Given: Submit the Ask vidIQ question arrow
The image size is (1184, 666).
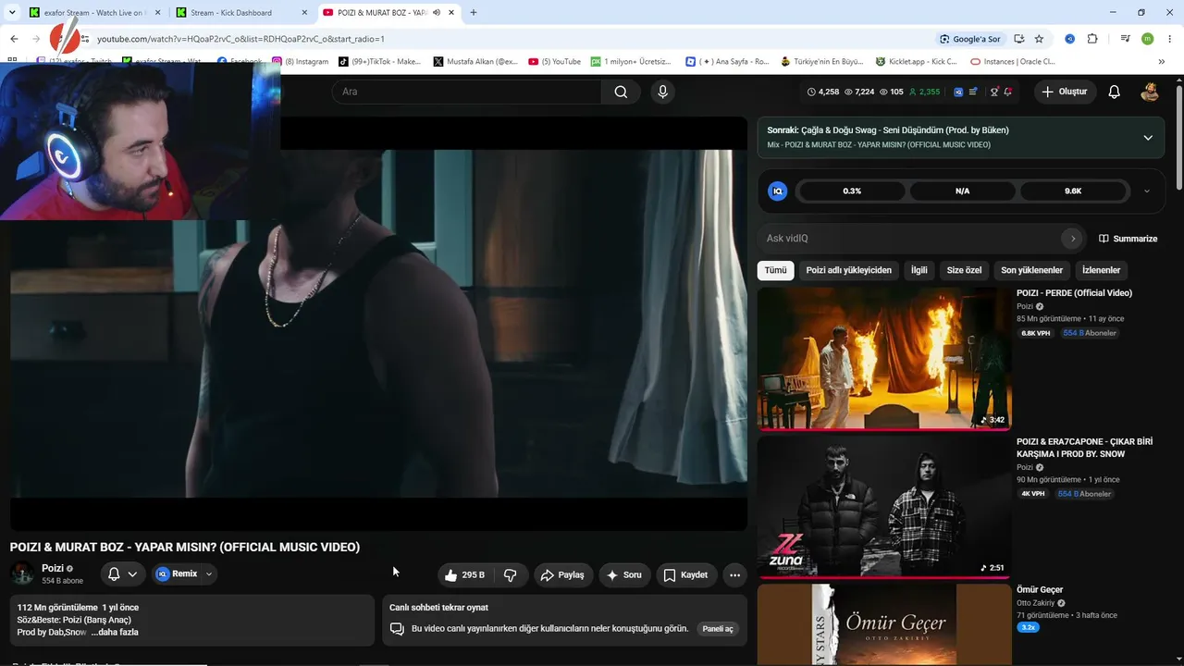Looking at the screenshot, I should tap(1073, 239).
